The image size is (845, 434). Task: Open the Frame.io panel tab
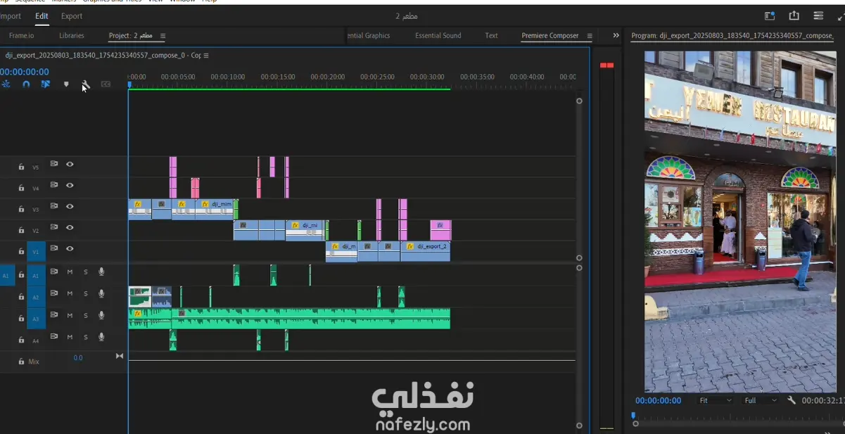point(21,35)
